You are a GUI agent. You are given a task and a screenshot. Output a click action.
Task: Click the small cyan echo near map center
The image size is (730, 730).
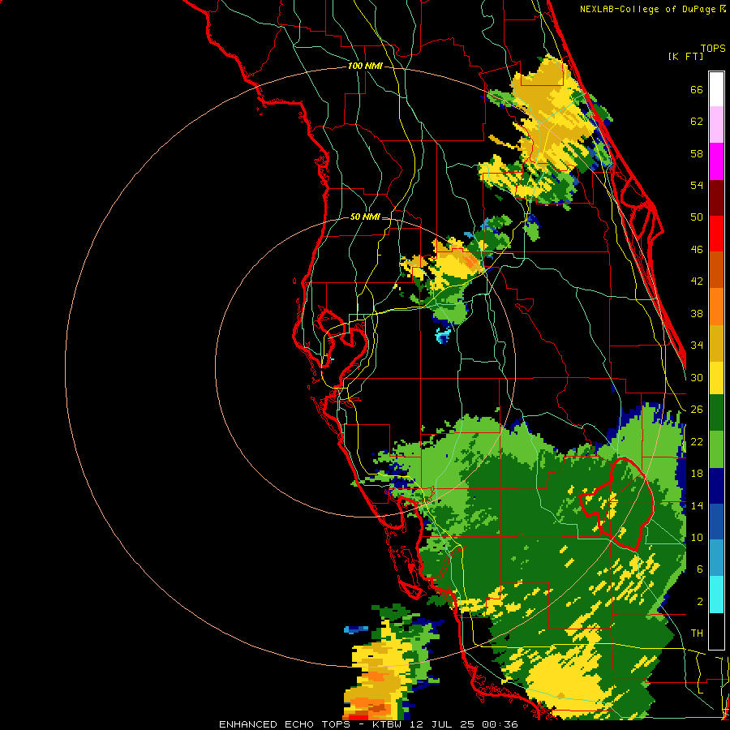[441, 334]
